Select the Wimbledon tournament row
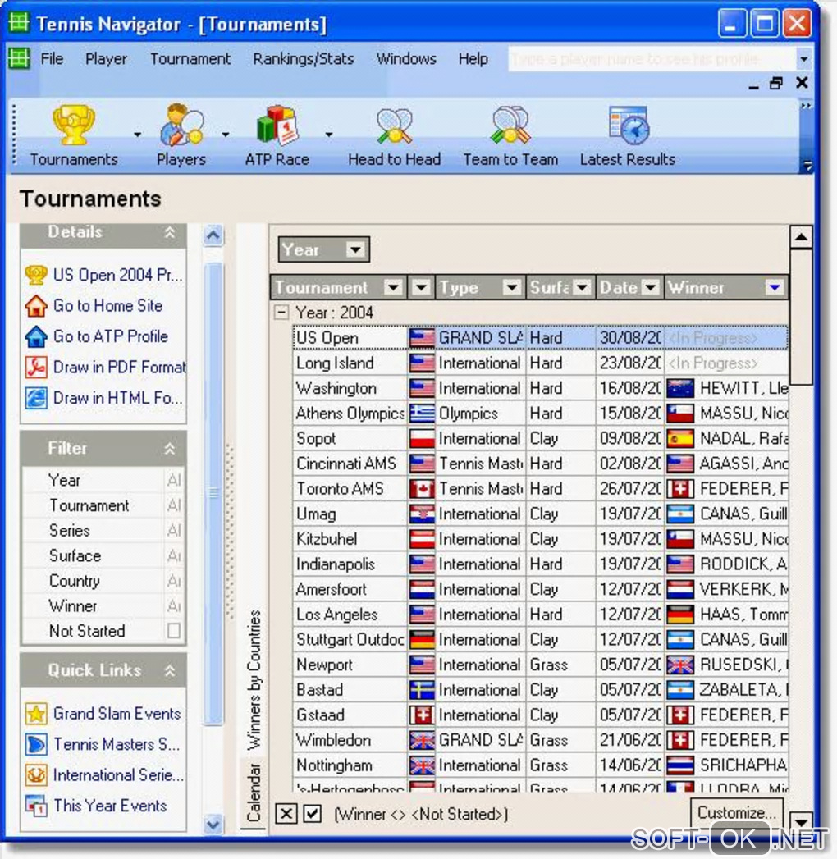Viewport: 837px width, 859px height. (x=540, y=740)
